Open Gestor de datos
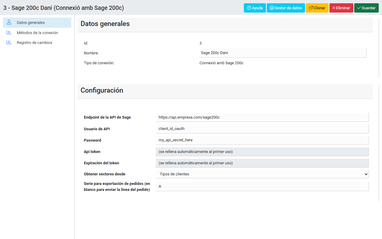Image resolution: width=382 pixels, height=239 pixels. coord(286,8)
